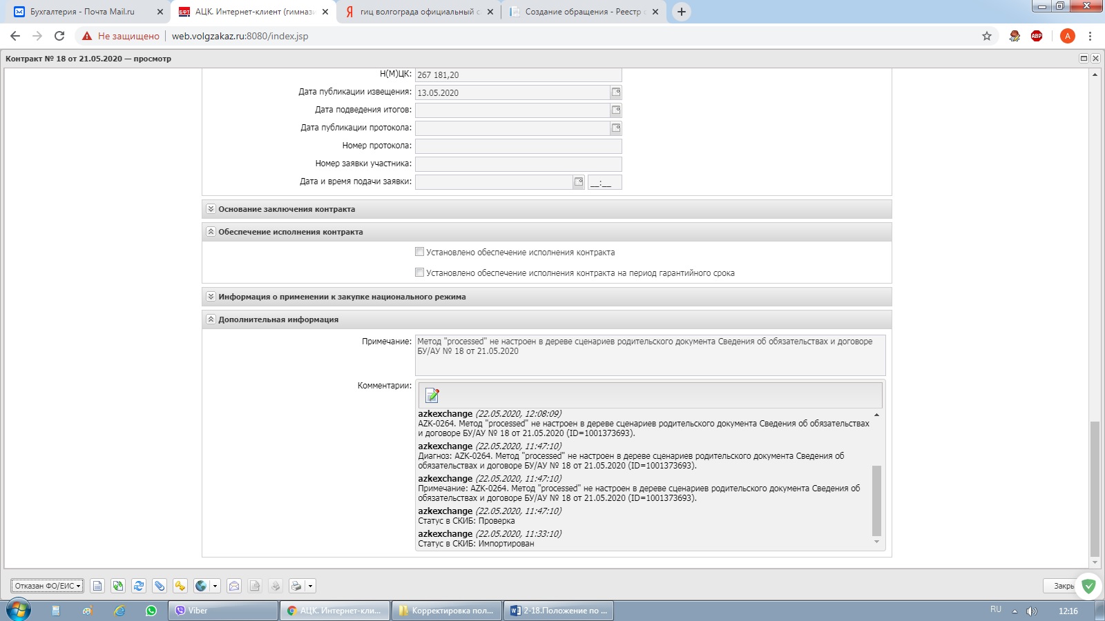Switch to Бухгалтерия - Почта Mail.ru tab
The image size is (1105, 621).
(83, 12)
